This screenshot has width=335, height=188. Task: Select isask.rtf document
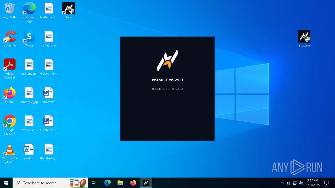point(29,152)
